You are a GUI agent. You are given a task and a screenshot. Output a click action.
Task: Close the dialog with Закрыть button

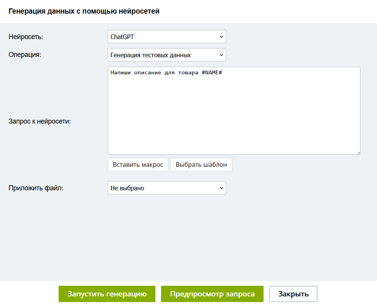pos(293,294)
